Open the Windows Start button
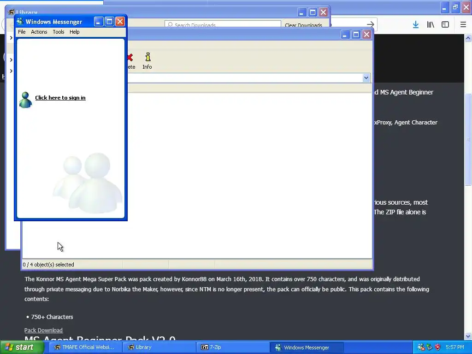 pyautogui.click(x=22, y=348)
